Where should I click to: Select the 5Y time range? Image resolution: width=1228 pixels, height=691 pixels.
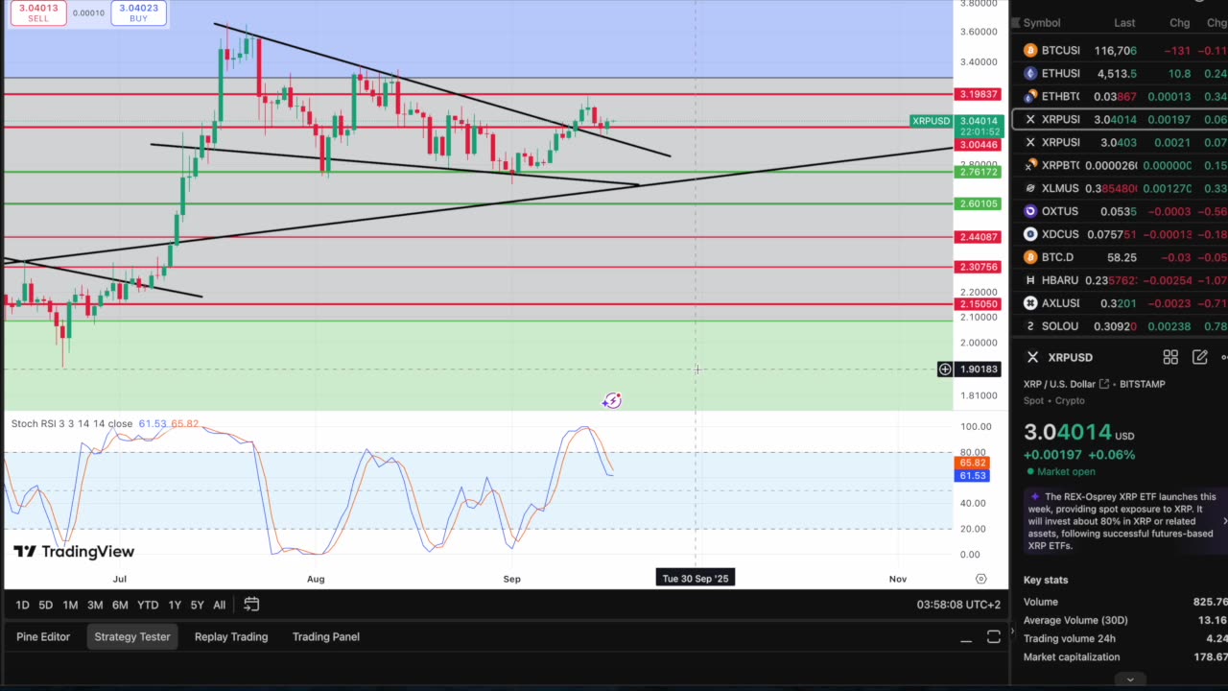(x=197, y=605)
